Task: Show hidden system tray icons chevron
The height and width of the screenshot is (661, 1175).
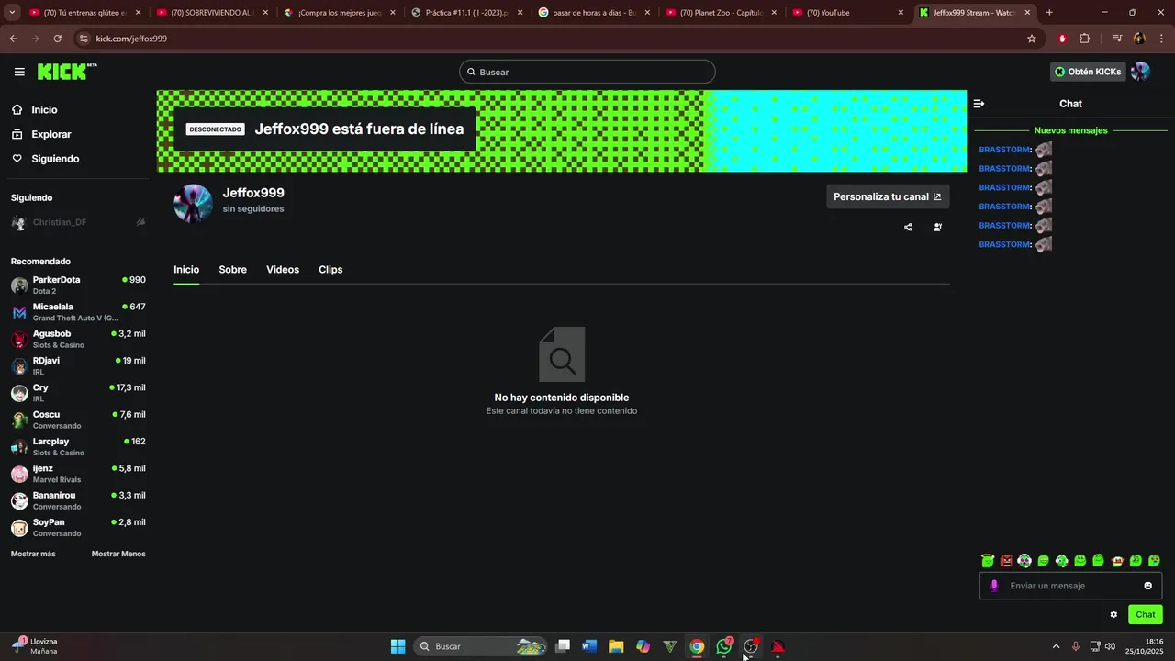Action: 1056,646
